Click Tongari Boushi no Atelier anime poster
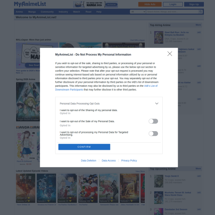The width and height of the screenshot is (215, 215). [28, 102]
